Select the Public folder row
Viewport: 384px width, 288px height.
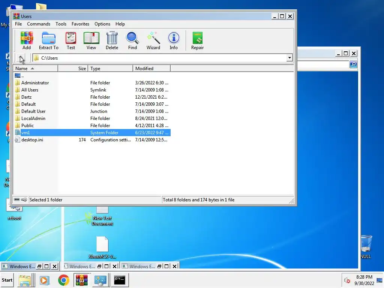pos(92,125)
